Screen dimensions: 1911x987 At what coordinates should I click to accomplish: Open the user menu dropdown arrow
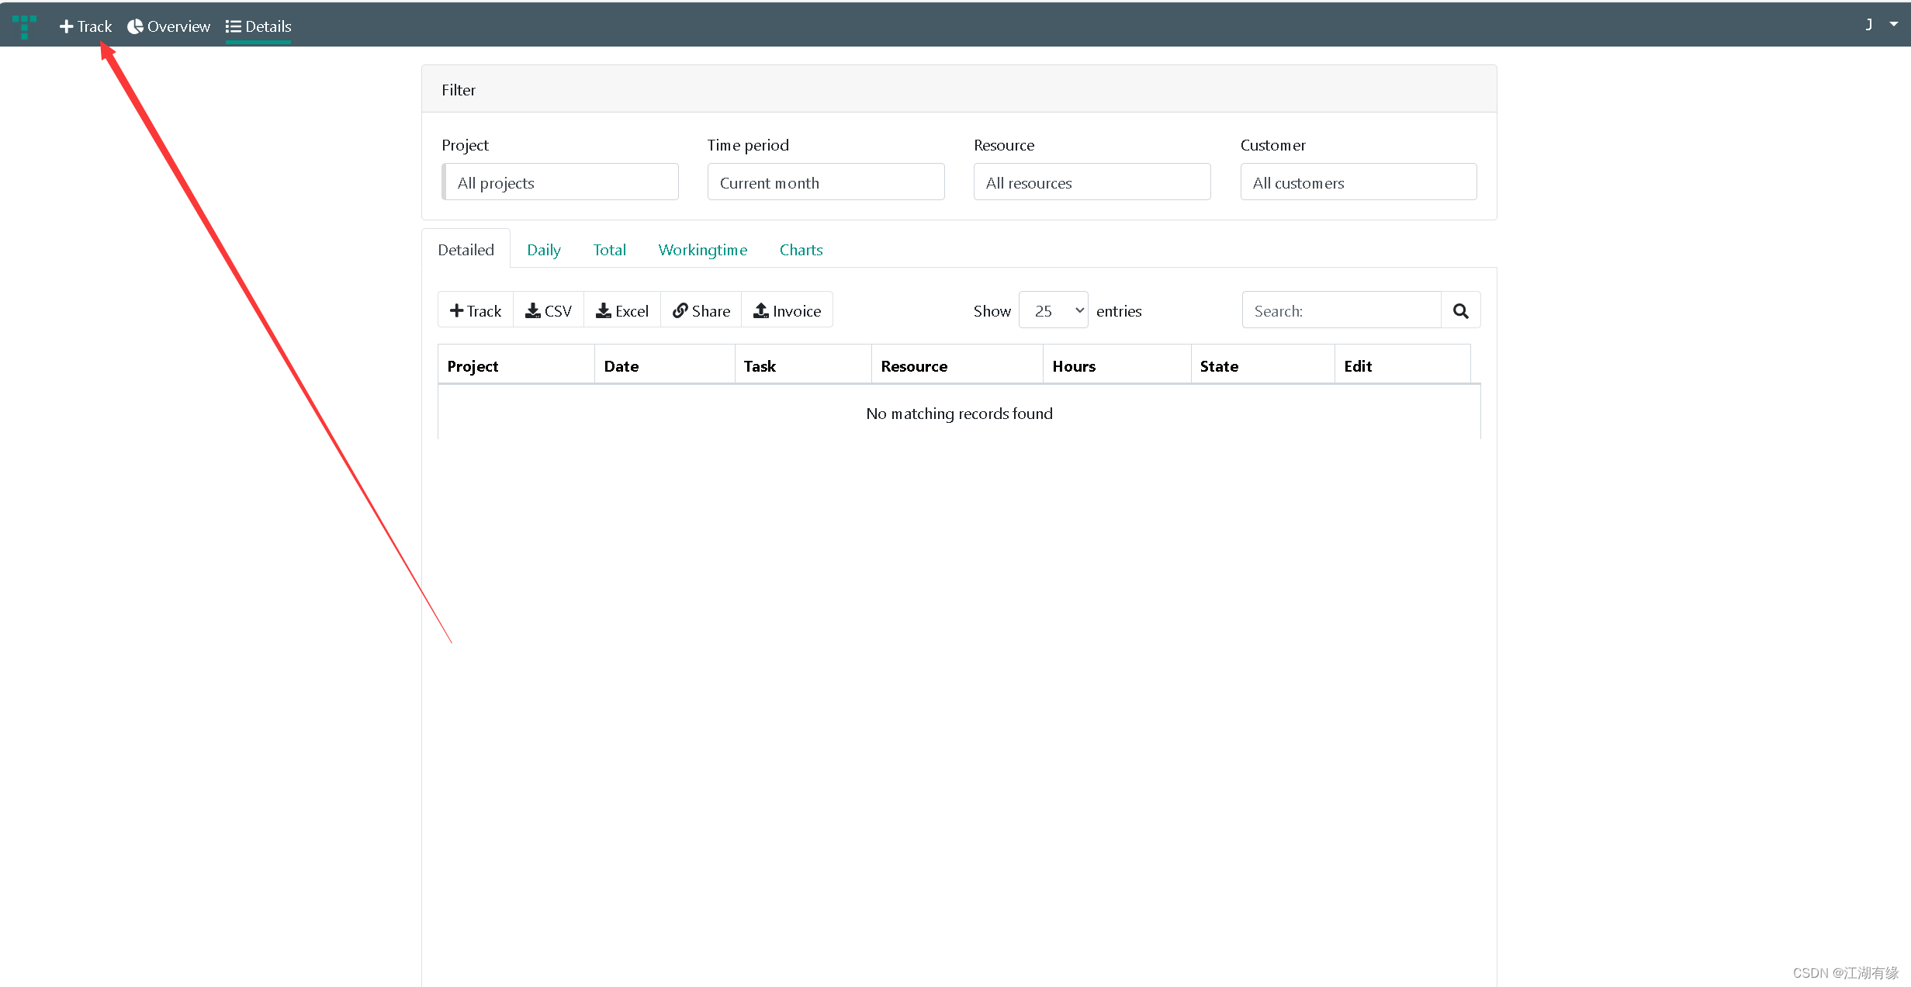click(x=1894, y=24)
